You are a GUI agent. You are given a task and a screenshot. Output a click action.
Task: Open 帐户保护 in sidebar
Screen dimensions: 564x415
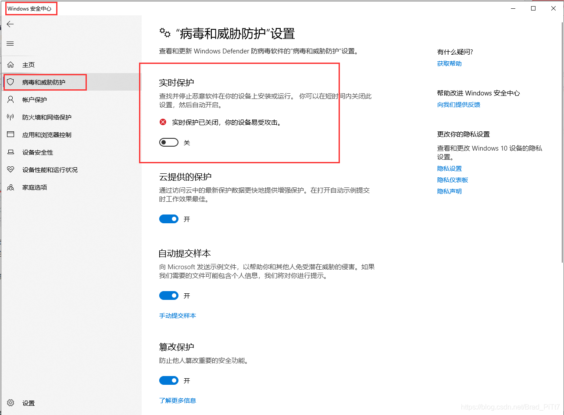coord(71,99)
